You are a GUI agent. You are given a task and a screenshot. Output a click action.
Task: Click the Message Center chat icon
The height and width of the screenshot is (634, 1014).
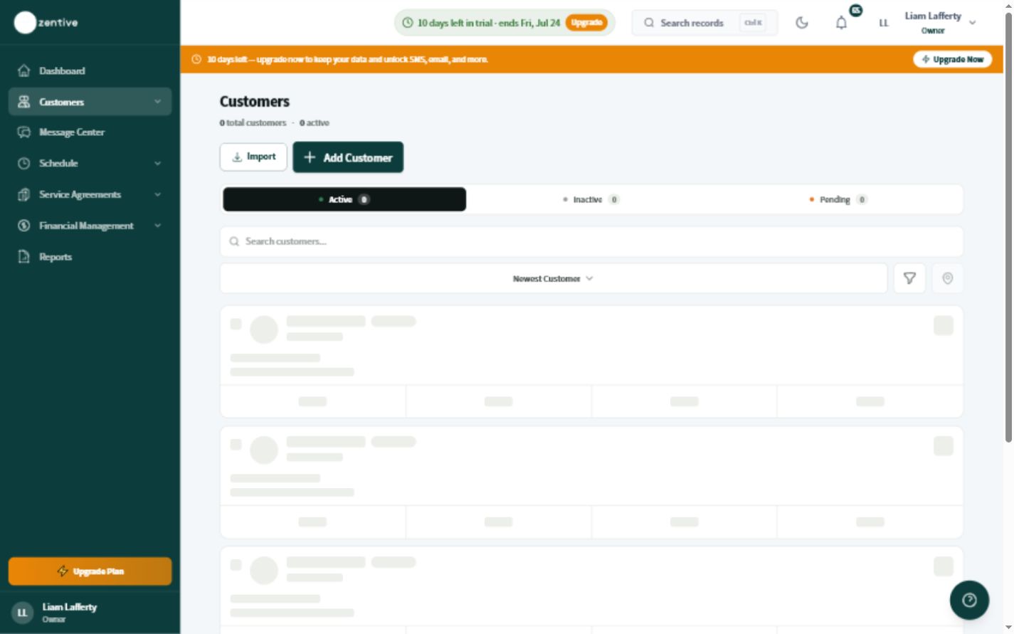click(x=24, y=132)
